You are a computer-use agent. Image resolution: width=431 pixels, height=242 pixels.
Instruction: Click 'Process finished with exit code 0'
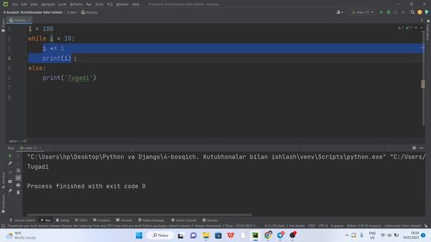(x=86, y=186)
